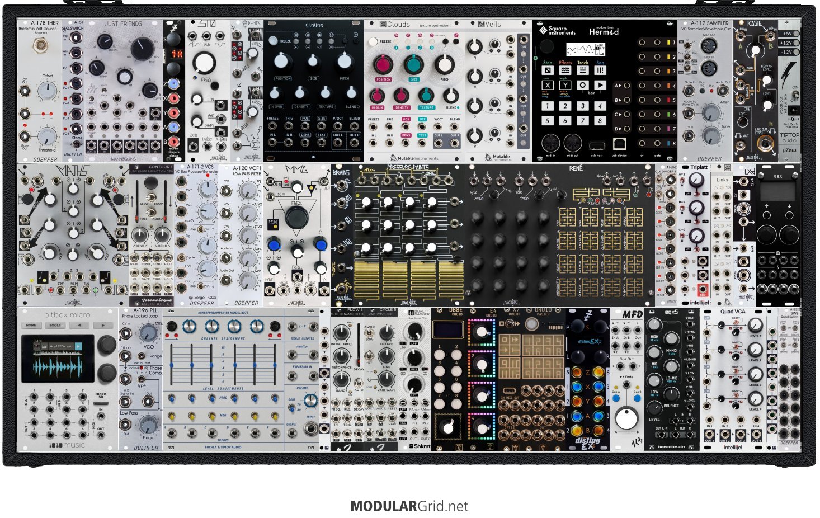Viewport: 820px width, 518px height.
Task: Click the LEVEL 1 knob on Quad VCA
Action: click(756, 324)
